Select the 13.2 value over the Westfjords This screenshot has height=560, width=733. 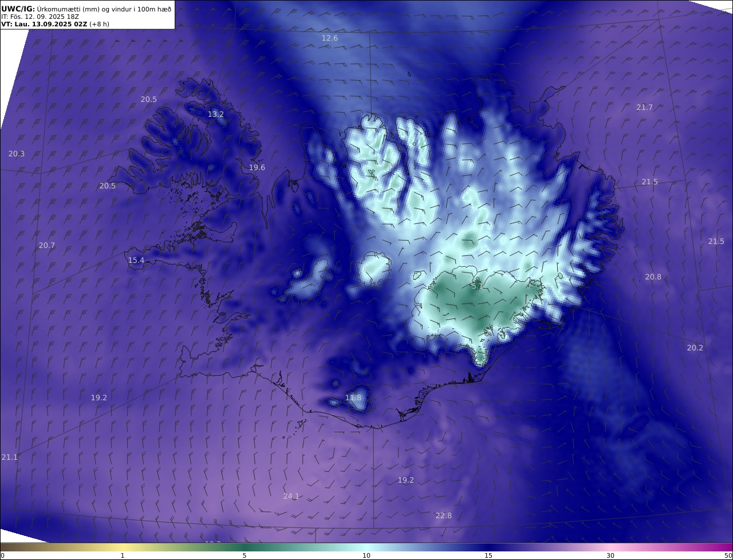pyautogui.click(x=215, y=115)
